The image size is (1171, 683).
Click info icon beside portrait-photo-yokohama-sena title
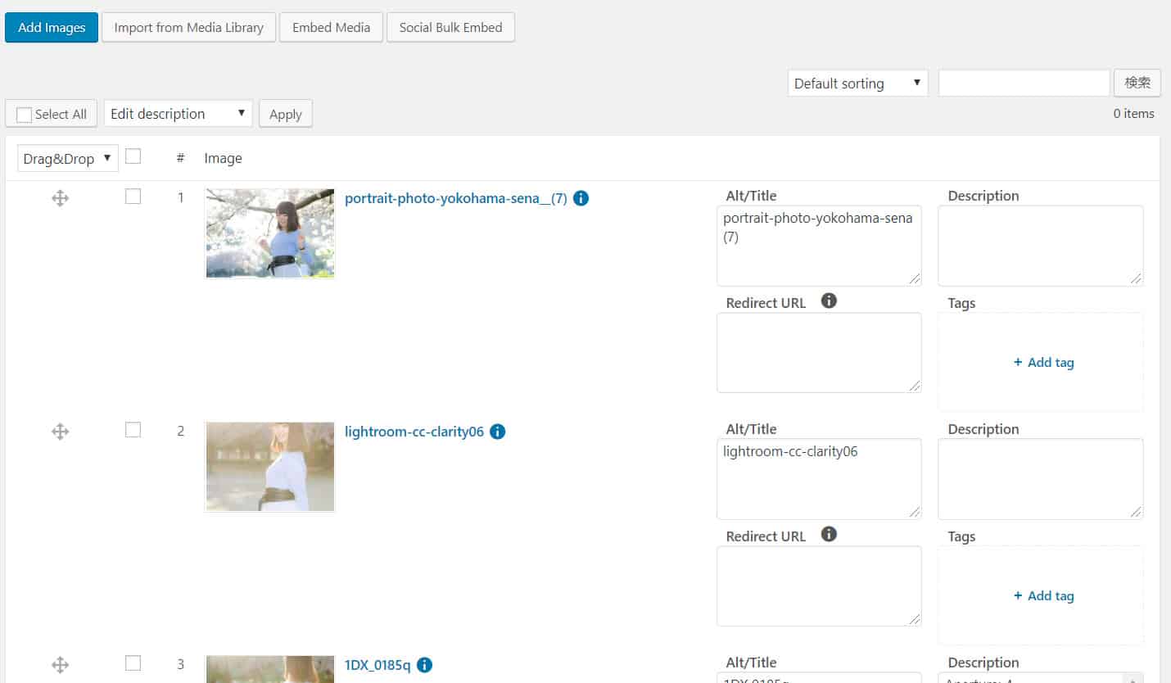[581, 198]
